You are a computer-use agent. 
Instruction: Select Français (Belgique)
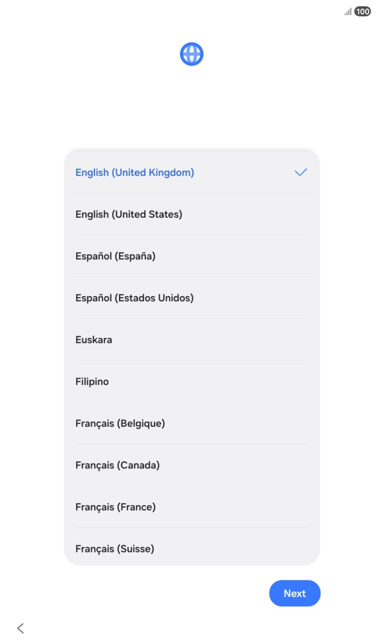pyautogui.click(x=120, y=423)
